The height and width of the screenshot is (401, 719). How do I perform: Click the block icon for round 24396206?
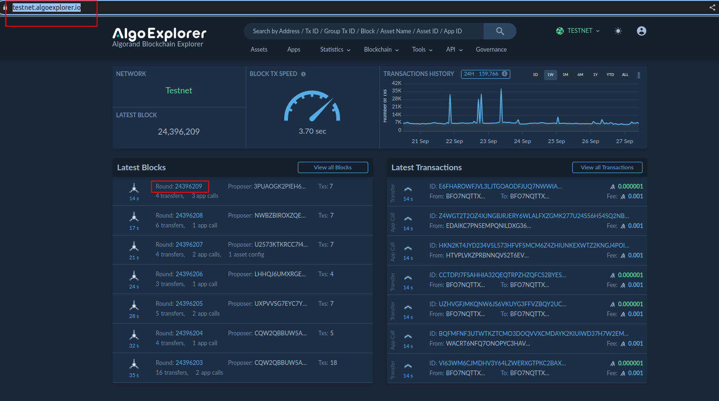click(x=134, y=276)
